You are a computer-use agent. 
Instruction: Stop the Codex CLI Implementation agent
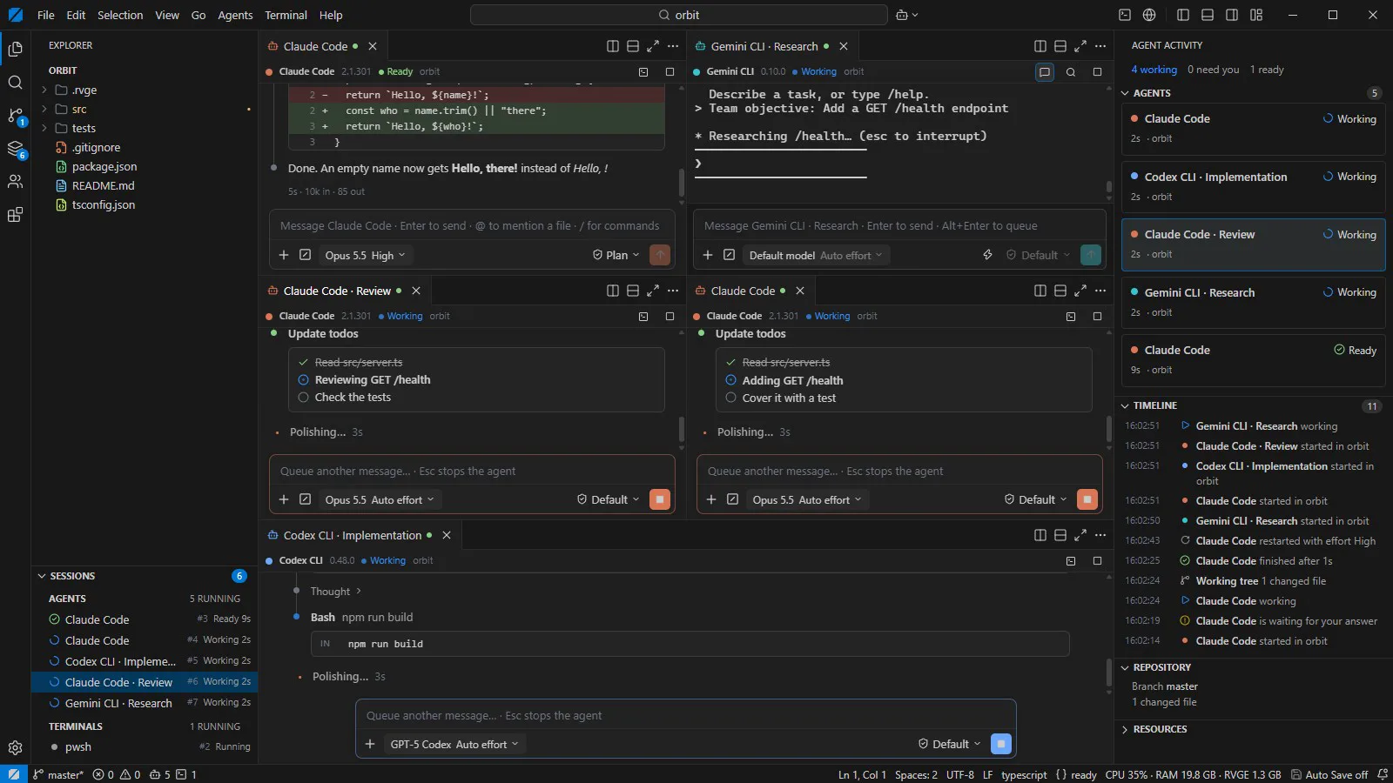point(1001,744)
